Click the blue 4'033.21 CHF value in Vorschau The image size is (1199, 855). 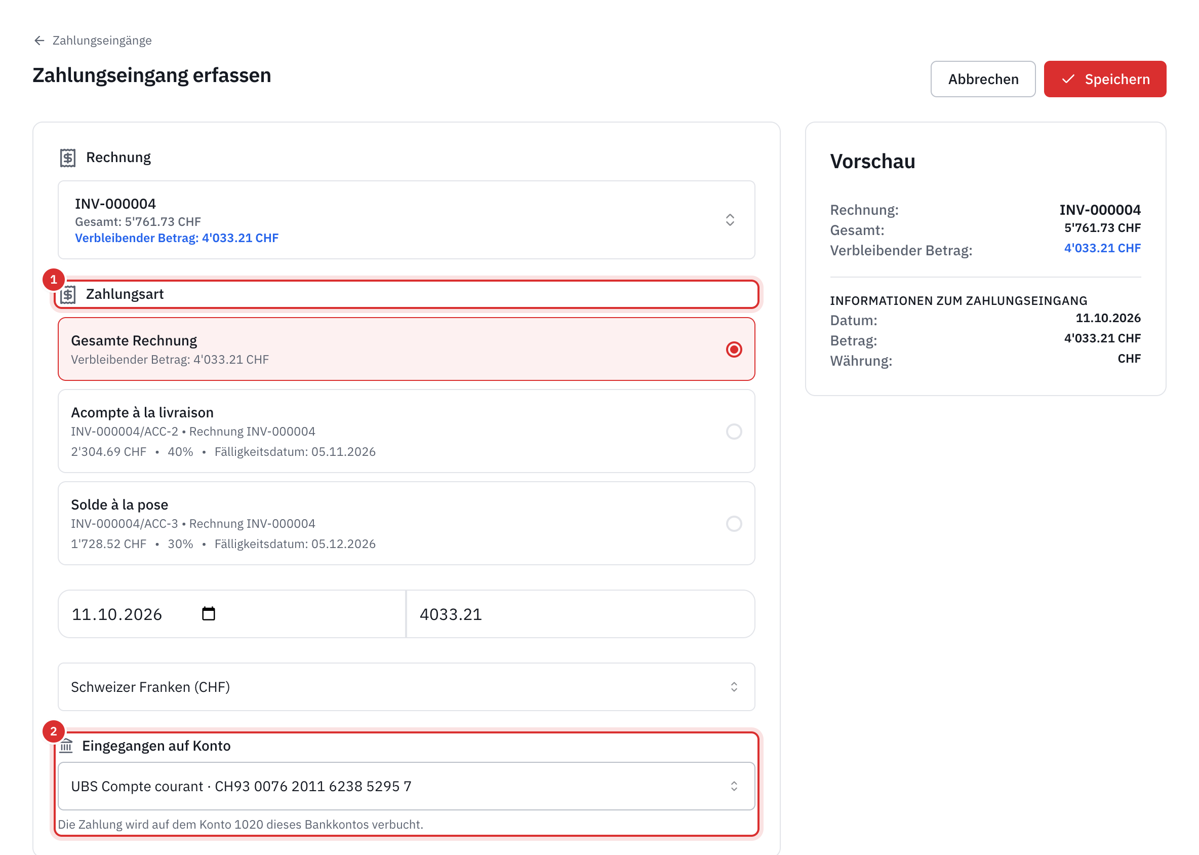click(1102, 248)
